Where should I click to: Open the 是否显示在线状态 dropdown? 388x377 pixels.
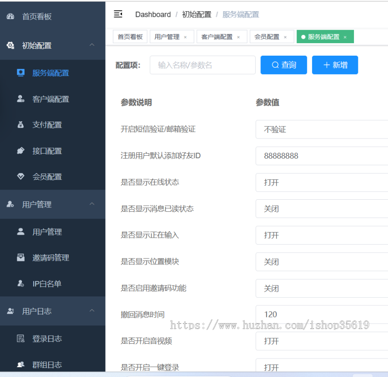click(x=322, y=182)
